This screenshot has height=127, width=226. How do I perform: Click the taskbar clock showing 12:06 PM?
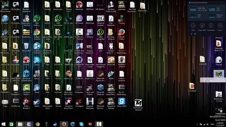[220, 124]
